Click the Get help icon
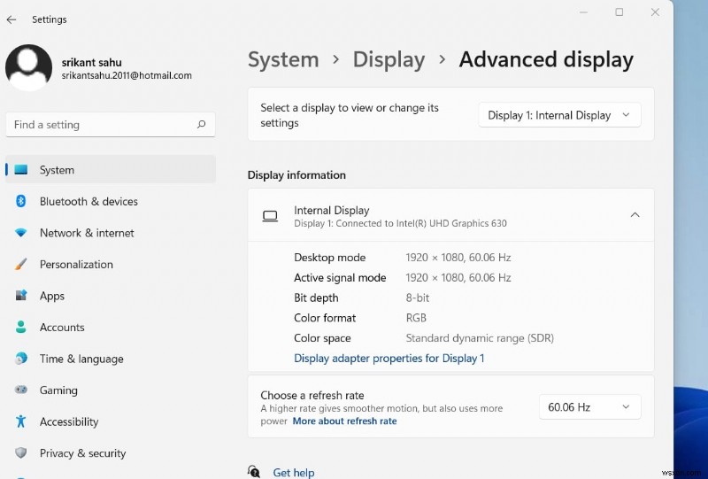This screenshot has height=479, width=708. [255, 472]
